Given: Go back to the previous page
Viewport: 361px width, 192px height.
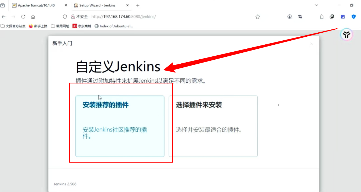Looking at the screenshot, I should pos(3,17).
